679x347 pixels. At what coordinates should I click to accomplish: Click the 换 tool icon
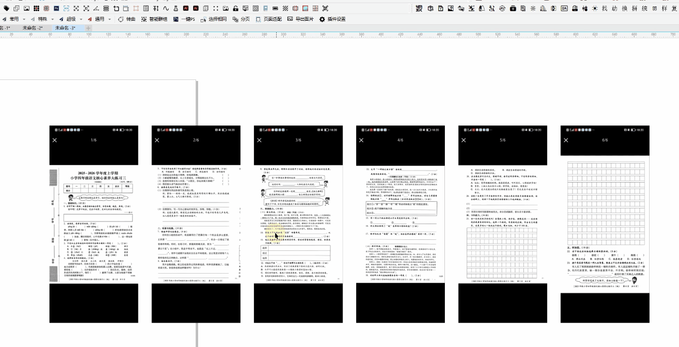[624, 9]
